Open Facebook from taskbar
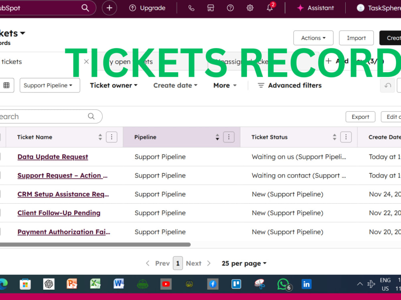This screenshot has width=401, height=300. (213, 284)
